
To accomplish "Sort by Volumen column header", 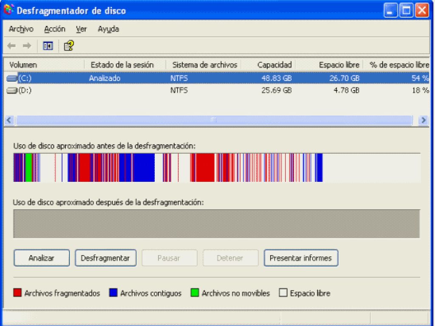I will [x=44, y=65].
